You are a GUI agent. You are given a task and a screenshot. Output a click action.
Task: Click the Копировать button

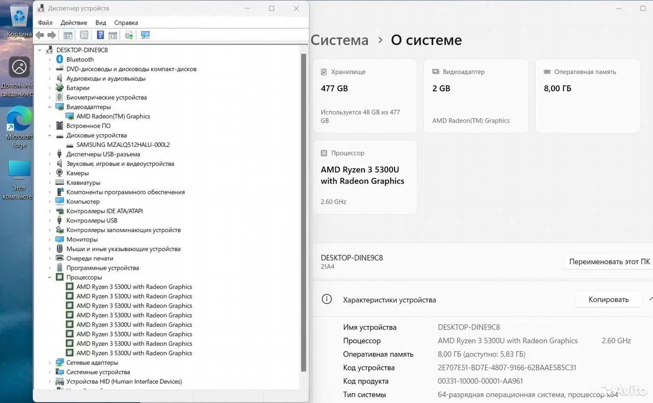click(x=609, y=299)
